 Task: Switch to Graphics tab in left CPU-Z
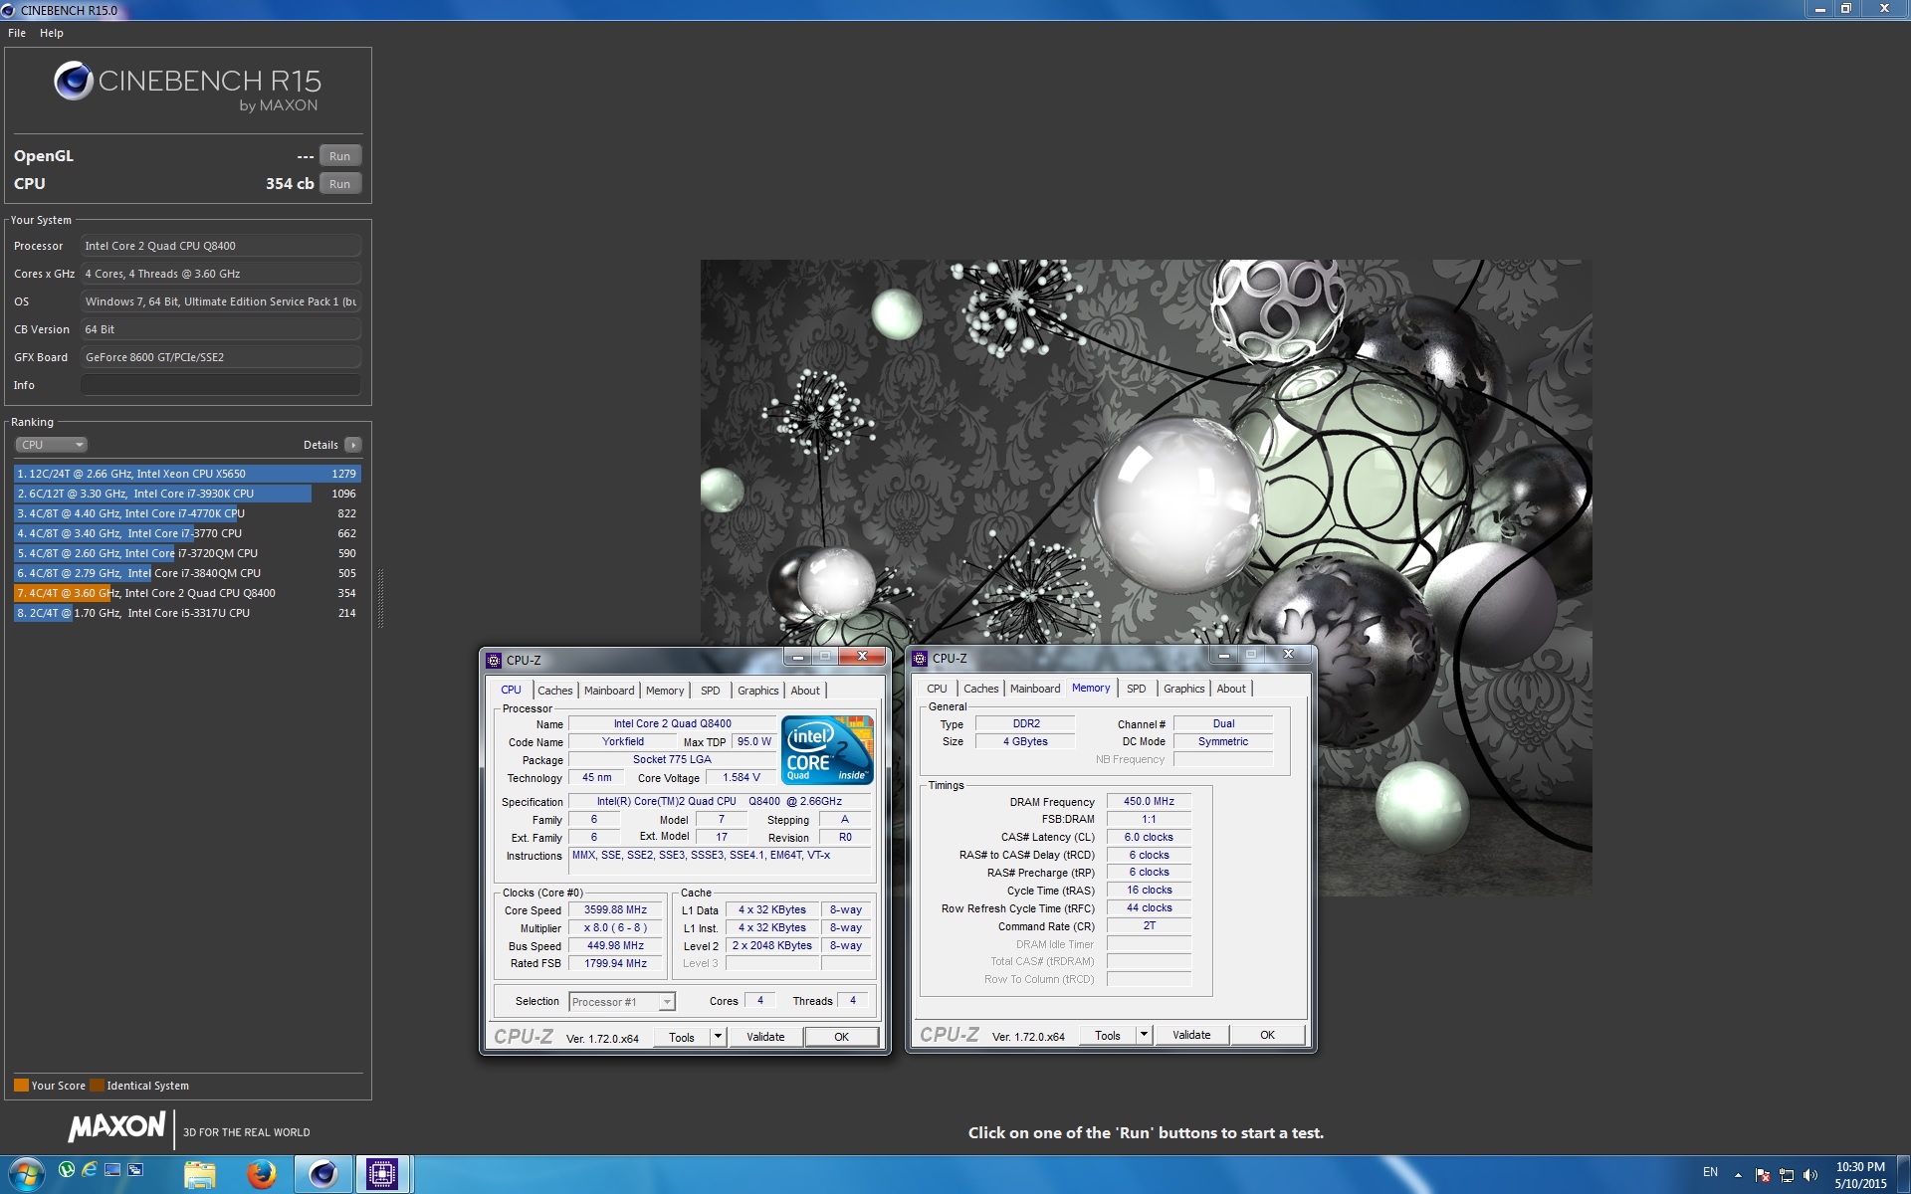(757, 691)
